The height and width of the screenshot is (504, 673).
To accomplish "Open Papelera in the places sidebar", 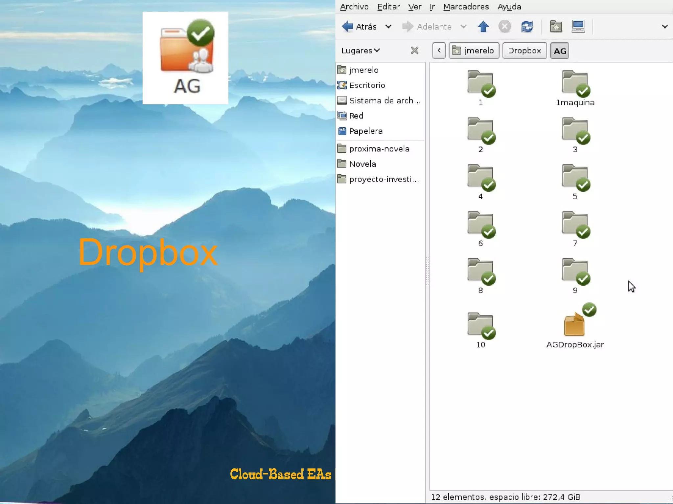I will (365, 131).
